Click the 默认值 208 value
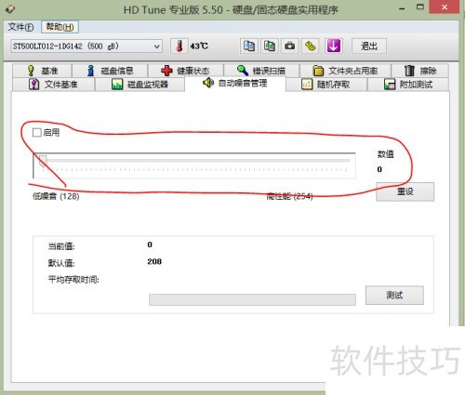This screenshot has width=465, height=395. pyautogui.click(x=154, y=261)
